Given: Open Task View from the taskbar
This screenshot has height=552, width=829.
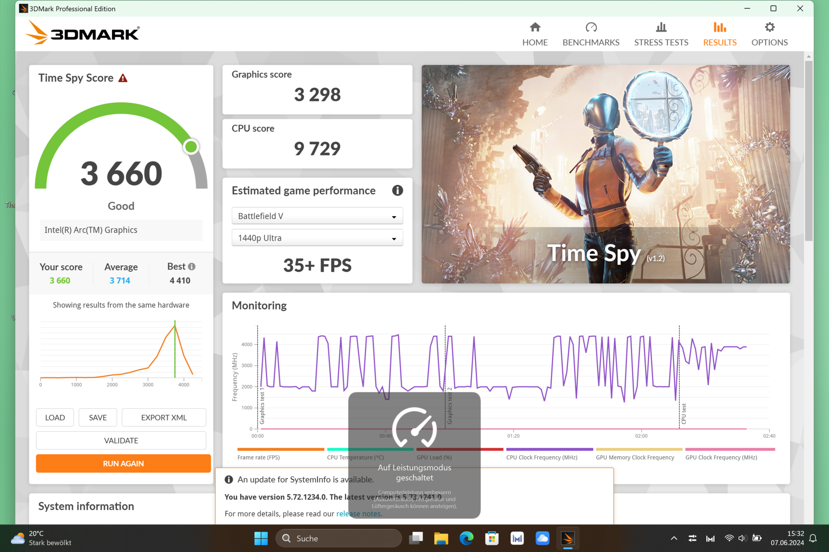Looking at the screenshot, I should (416, 538).
